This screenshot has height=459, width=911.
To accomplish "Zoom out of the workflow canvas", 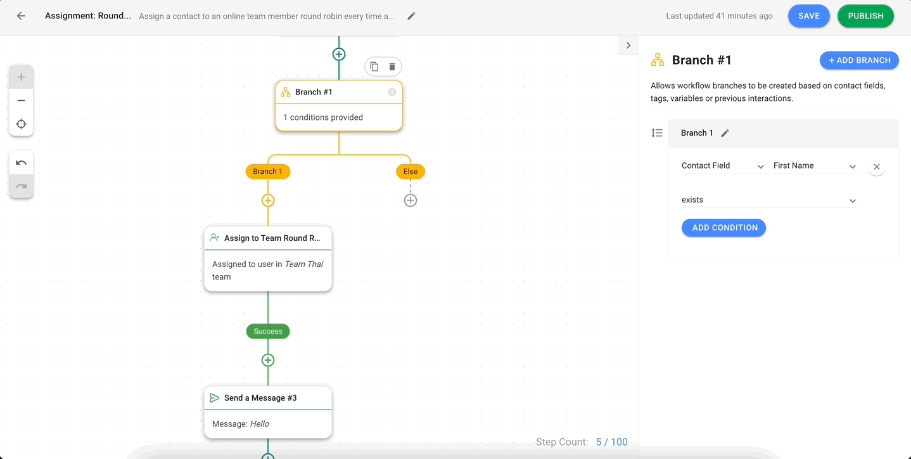I will [x=21, y=101].
